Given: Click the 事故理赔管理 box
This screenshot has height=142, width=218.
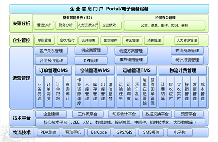Looking at the screenshot, I should coord(131,60).
